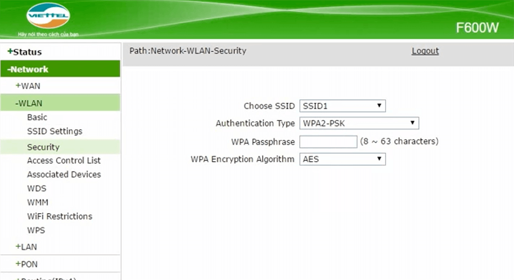Expand the WAN submenu
This screenshot has height=280, width=514.
[28, 86]
